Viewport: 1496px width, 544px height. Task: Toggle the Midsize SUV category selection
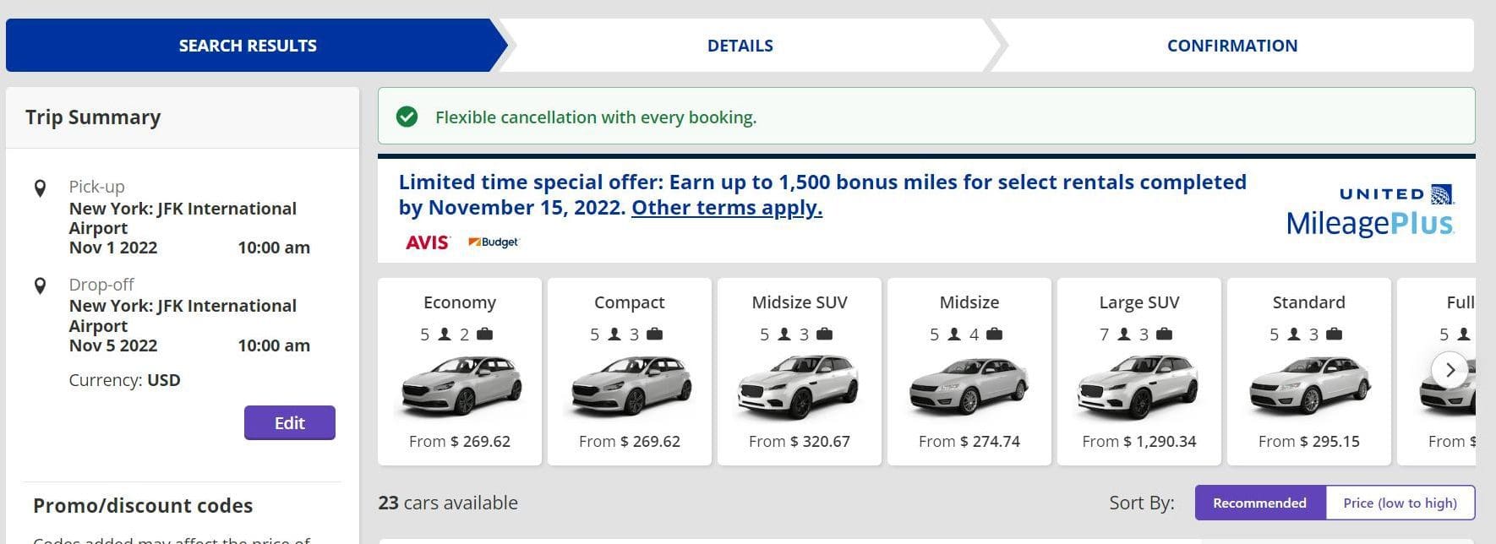pyautogui.click(x=800, y=372)
